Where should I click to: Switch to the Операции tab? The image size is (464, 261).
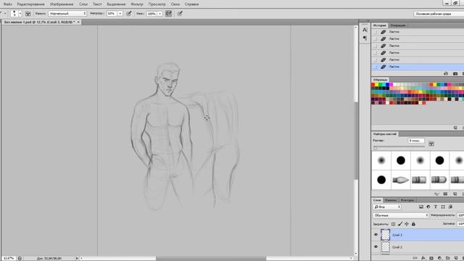(398, 25)
